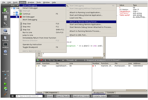Open the sayh...orld target selector
148x100 pixels.
click(5, 75)
